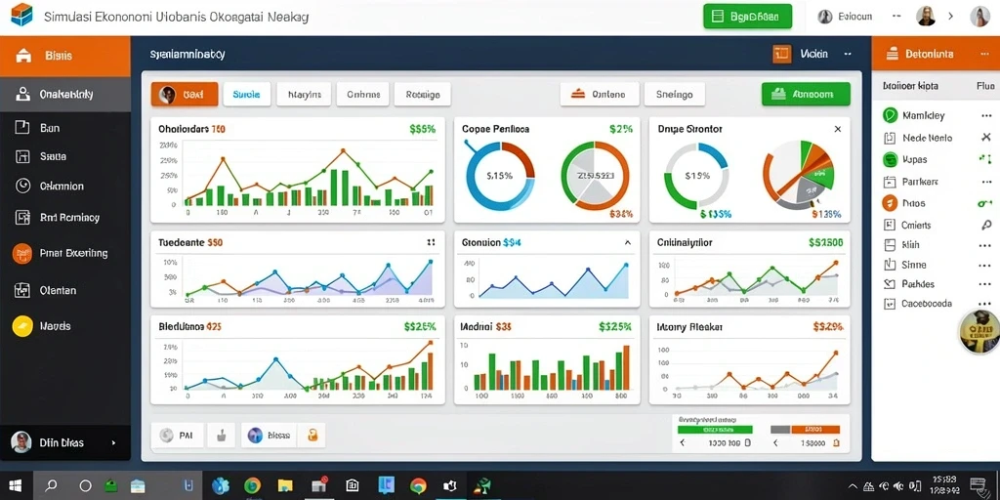Screen dimensions: 1000x500
Task: Switch to the Suroie tab
Action: click(246, 95)
